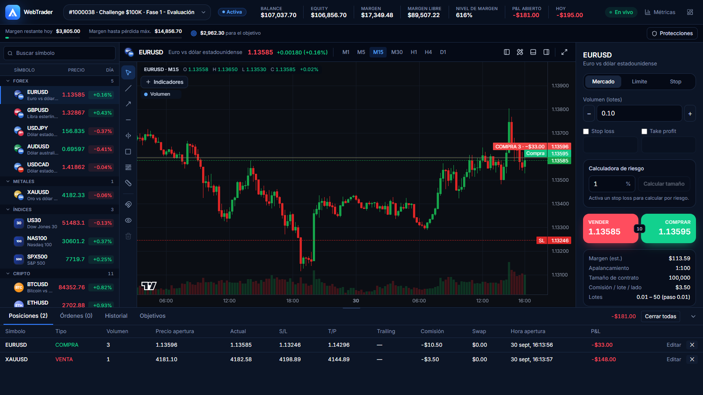Hide drawings with the eye icon
Image resolution: width=703 pixels, height=395 pixels.
128,220
